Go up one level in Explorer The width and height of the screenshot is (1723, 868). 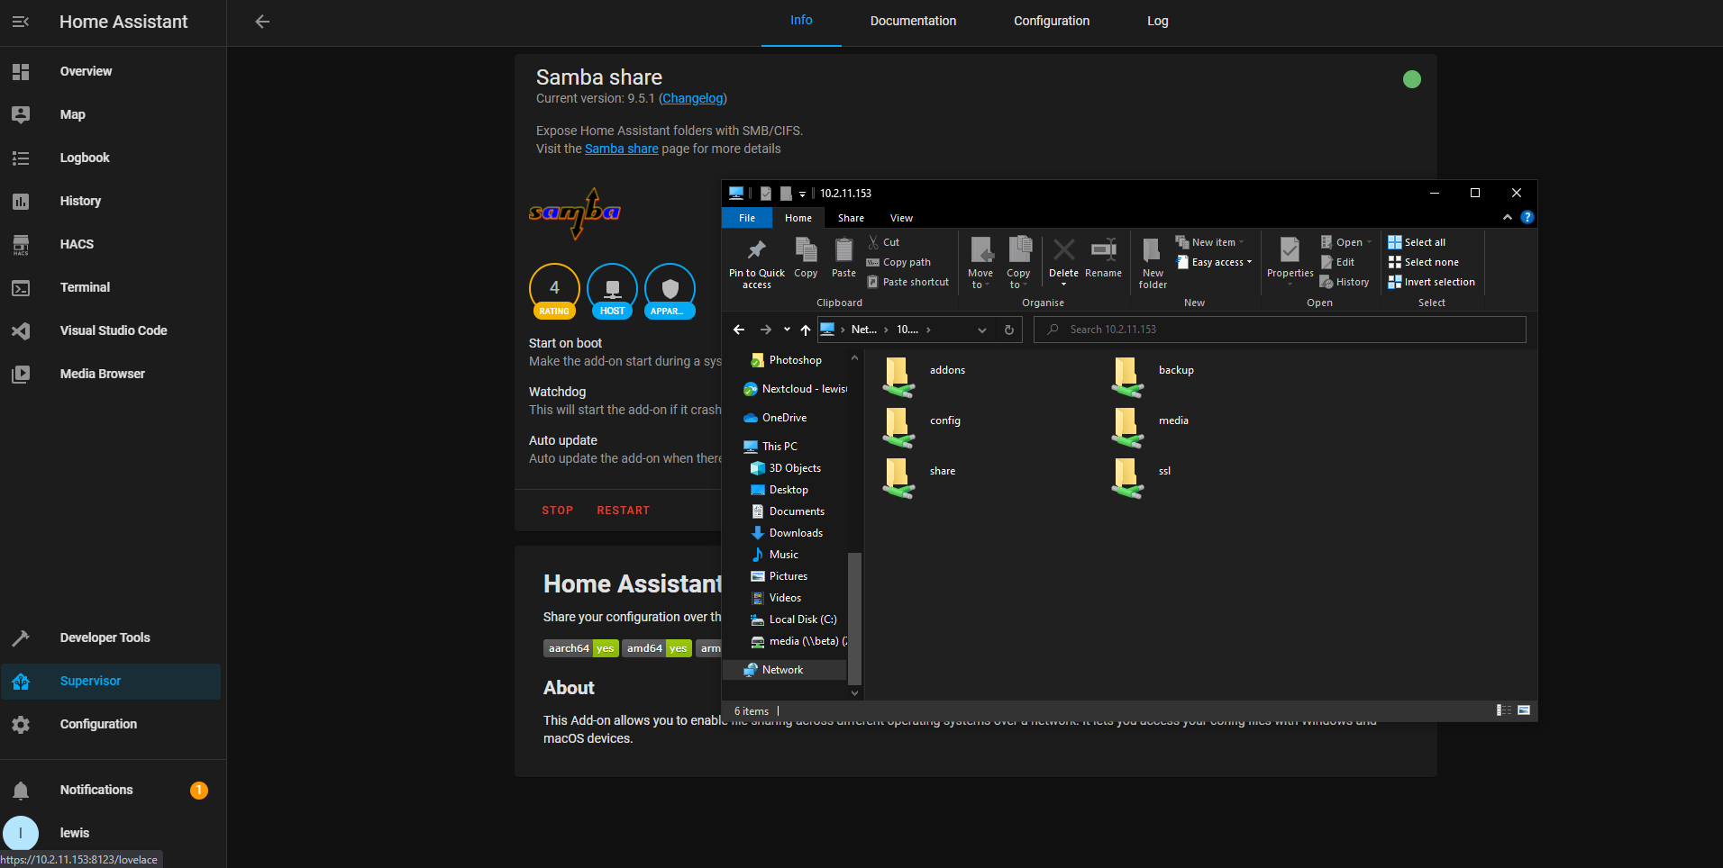click(806, 330)
